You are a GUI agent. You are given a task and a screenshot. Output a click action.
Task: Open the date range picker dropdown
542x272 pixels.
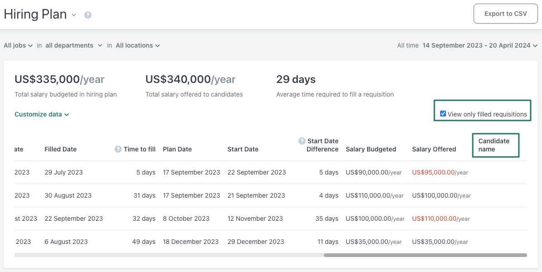(480, 45)
